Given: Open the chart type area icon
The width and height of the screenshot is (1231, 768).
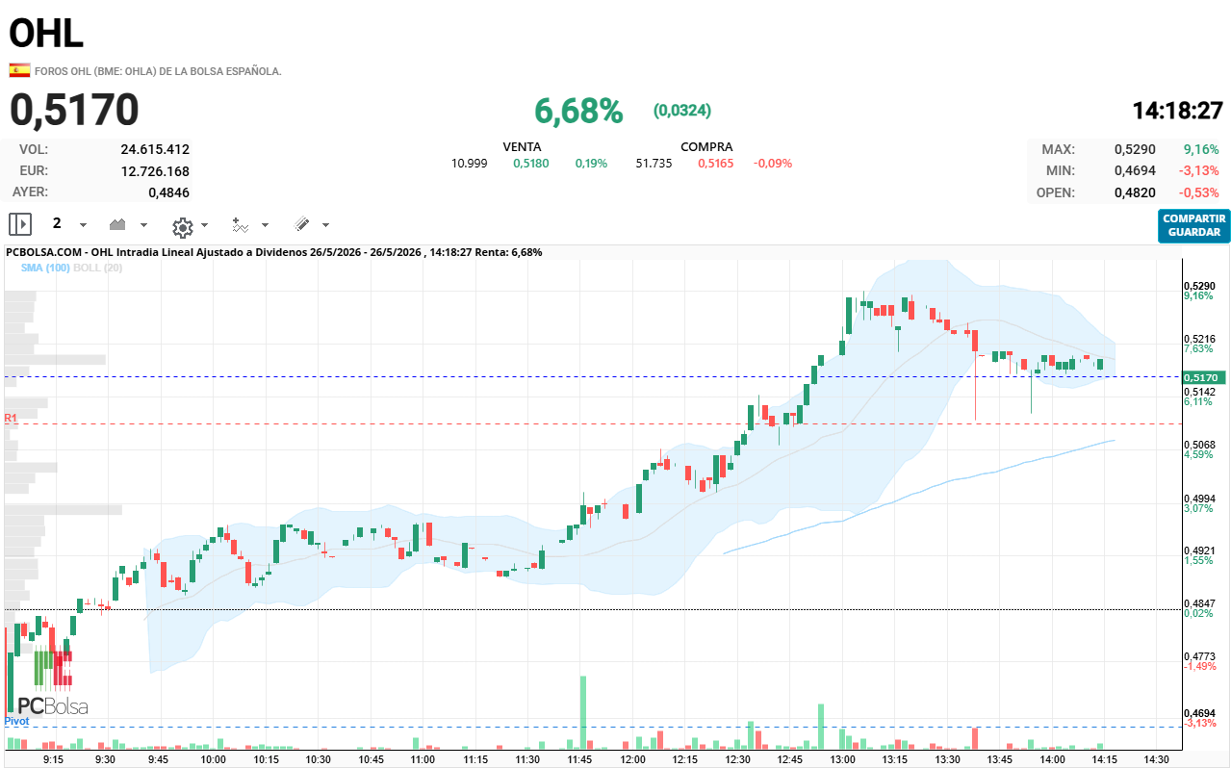Looking at the screenshot, I should 118,224.
